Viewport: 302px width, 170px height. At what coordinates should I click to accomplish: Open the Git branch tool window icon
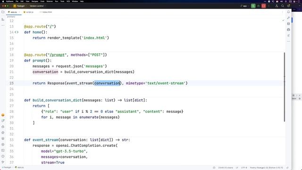(3, 162)
